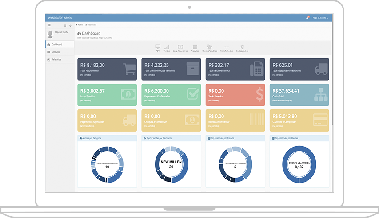
Task: Click the Vendas bar chart icon
Action: 167,47
